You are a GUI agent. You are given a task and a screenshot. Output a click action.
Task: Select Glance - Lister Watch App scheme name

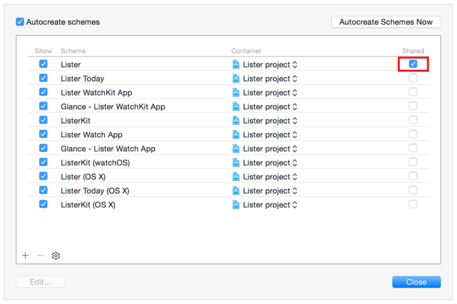[108, 149]
